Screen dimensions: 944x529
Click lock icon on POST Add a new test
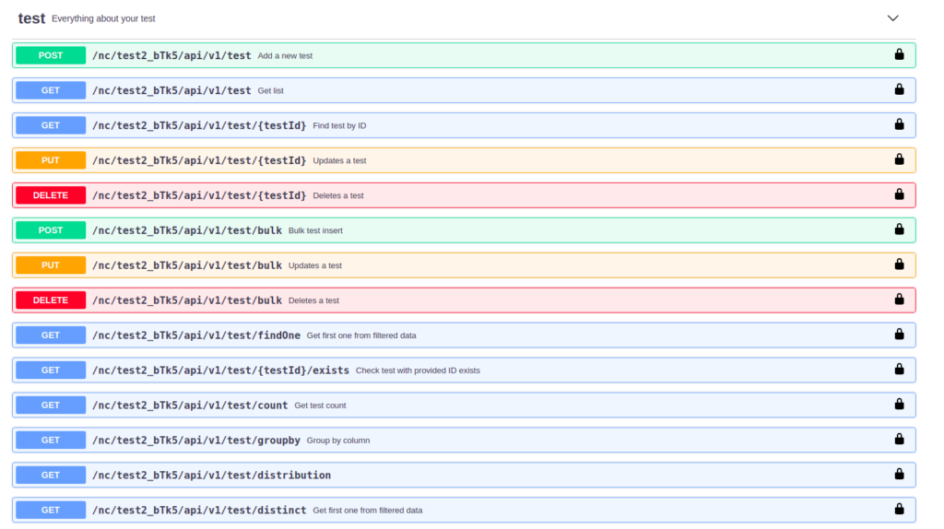pyautogui.click(x=899, y=54)
